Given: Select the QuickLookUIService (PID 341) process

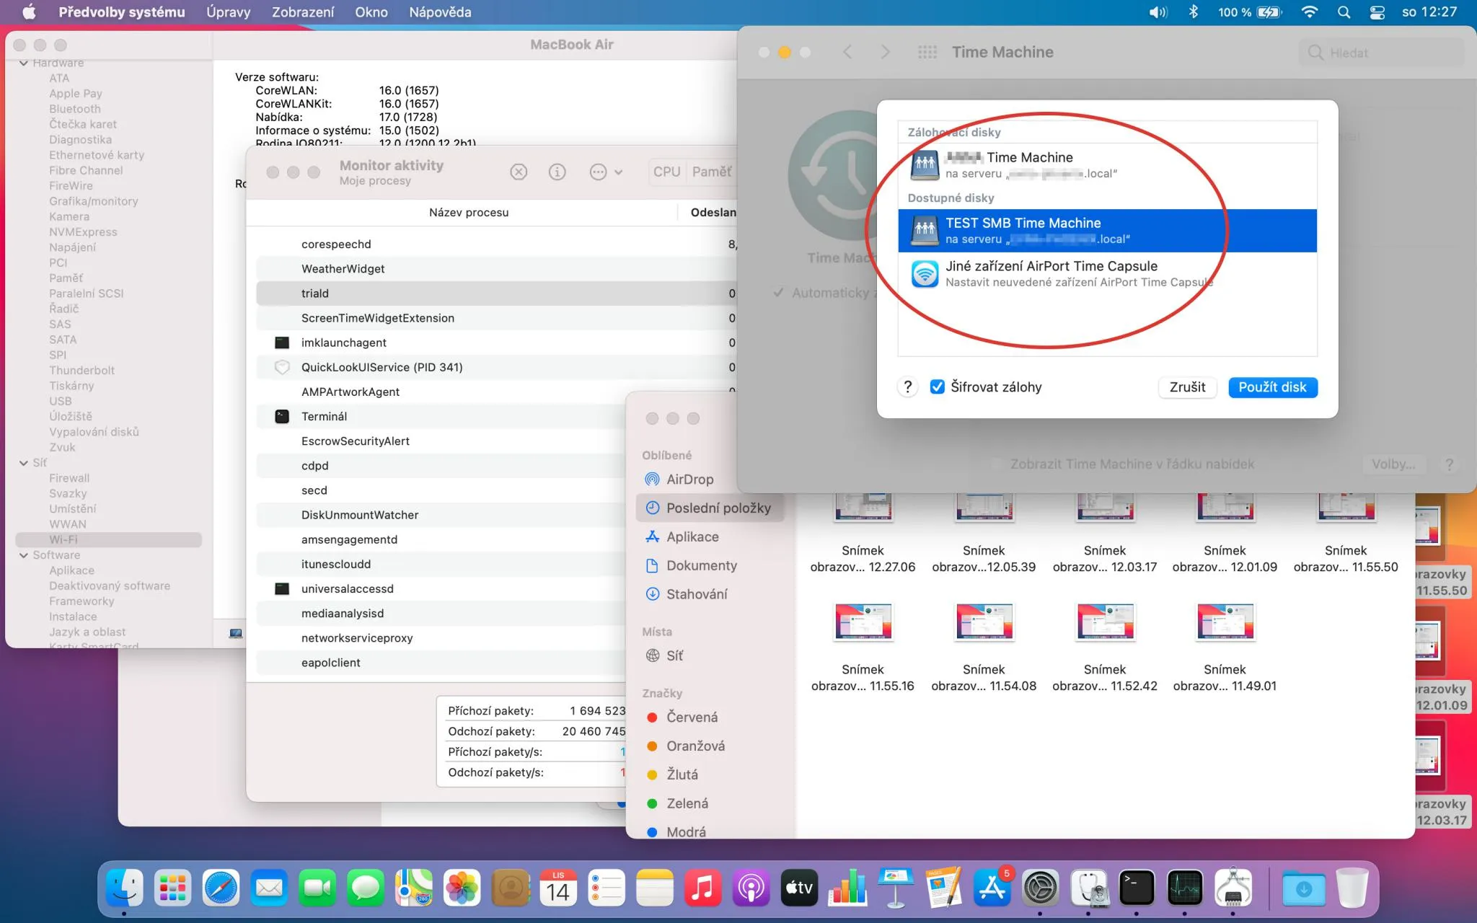Looking at the screenshot, I should pyautogui.click(x=496, y=367).
